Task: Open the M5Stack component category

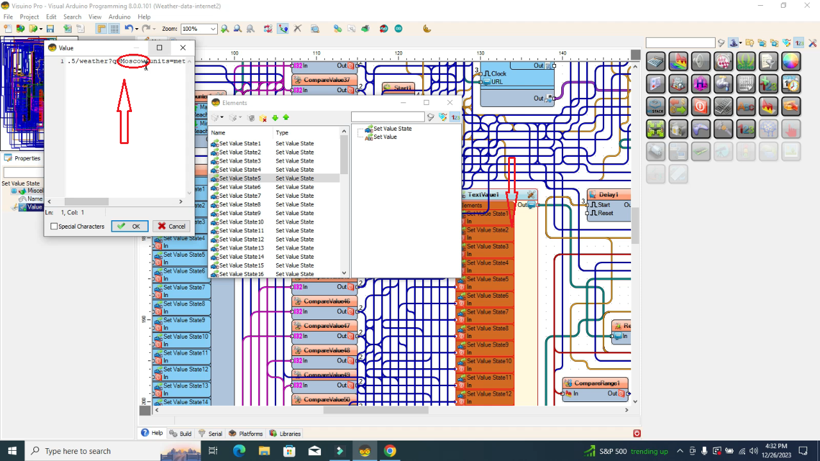Action: pos(655,106)
